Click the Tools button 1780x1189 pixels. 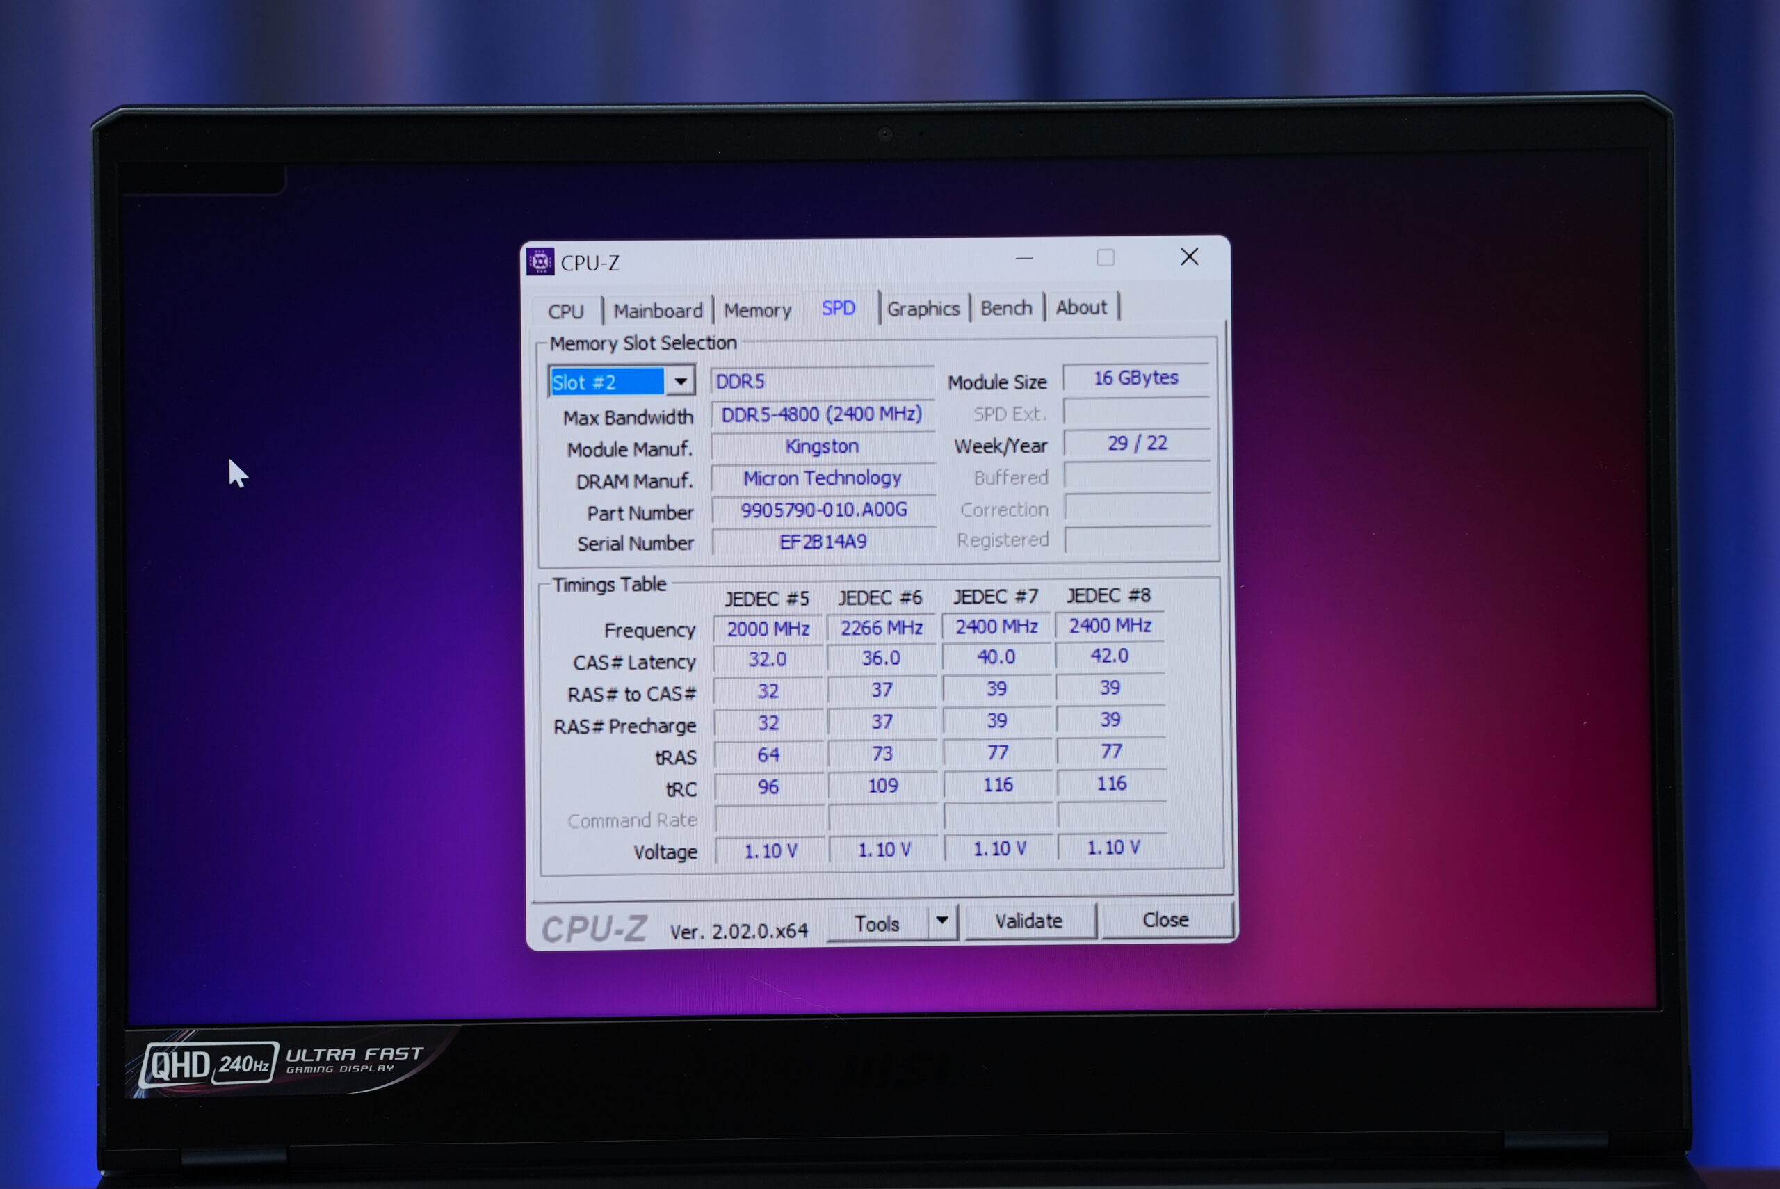[877, 923]
